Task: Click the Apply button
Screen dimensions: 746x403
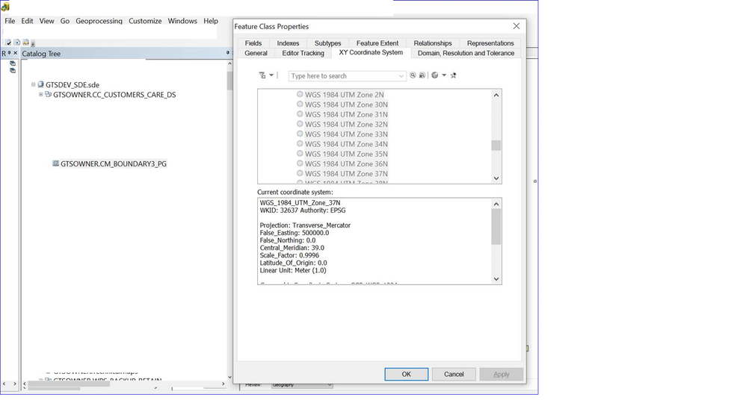Action: click(502, 374)
